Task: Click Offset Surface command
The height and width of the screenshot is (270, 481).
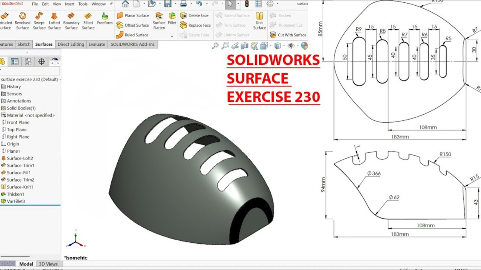Action: (x=133, y=25)
